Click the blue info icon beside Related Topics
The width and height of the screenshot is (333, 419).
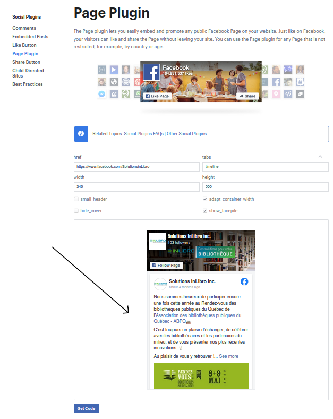81,134
